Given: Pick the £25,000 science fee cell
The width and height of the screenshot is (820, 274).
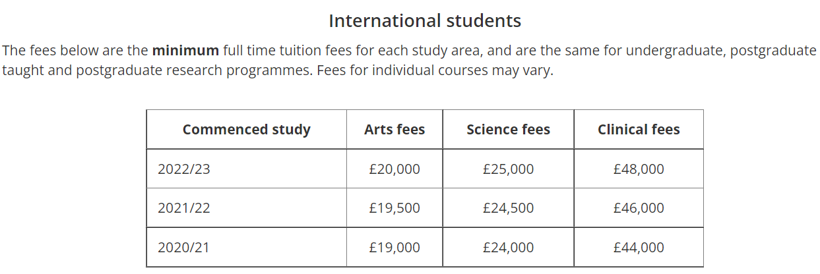Looking at the screenshot, I should coord(508,169).
